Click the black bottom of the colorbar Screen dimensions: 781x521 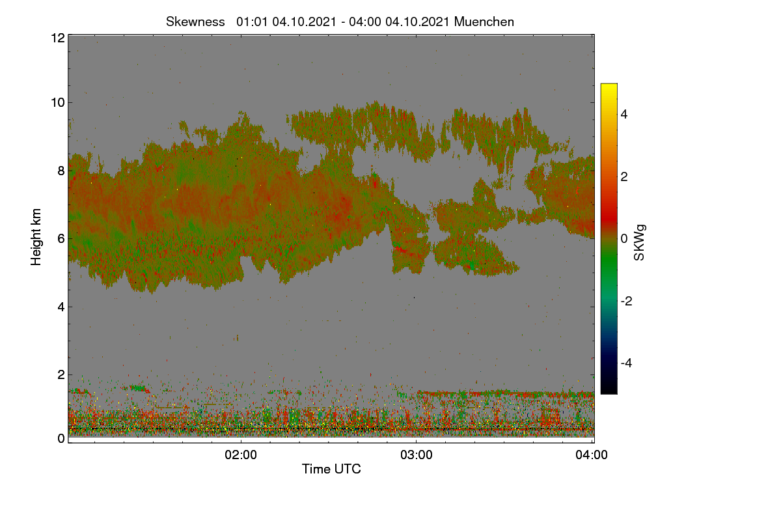[x=609, y=388]
